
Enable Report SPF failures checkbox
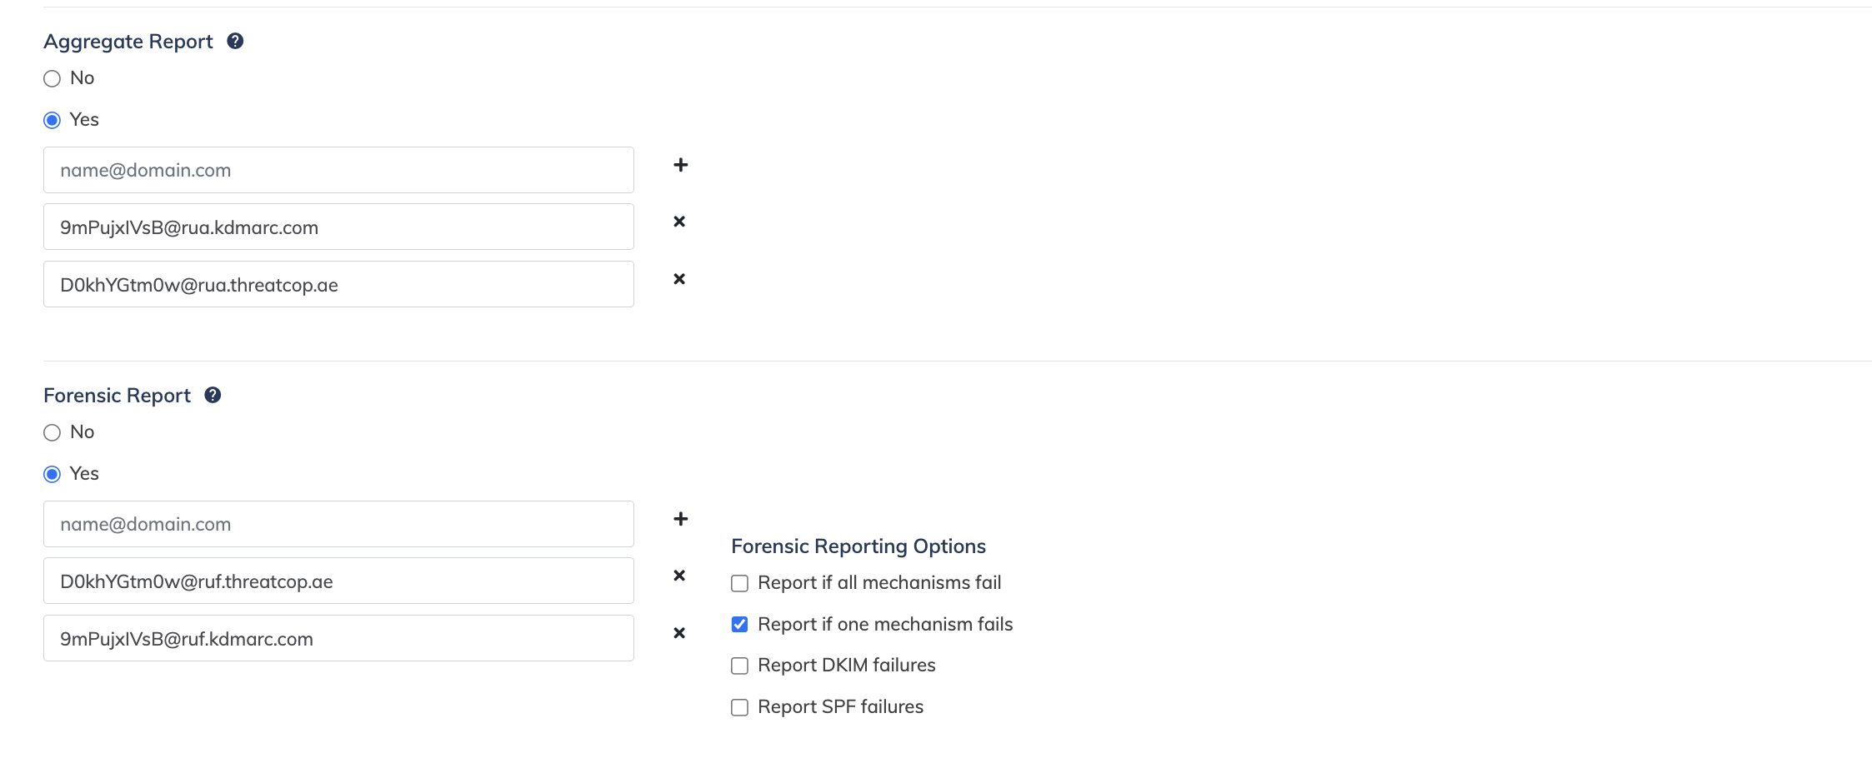pos(739,707)
